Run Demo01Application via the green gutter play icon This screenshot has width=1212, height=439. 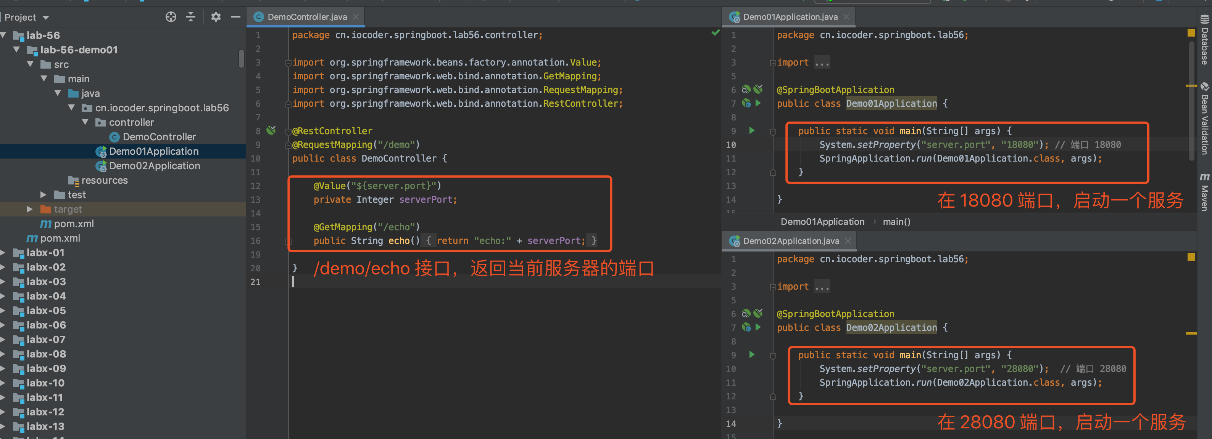point(752,131)
